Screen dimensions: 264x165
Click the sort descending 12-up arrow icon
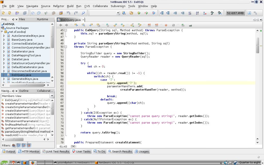pyautogui.click(x=197, y=13)
